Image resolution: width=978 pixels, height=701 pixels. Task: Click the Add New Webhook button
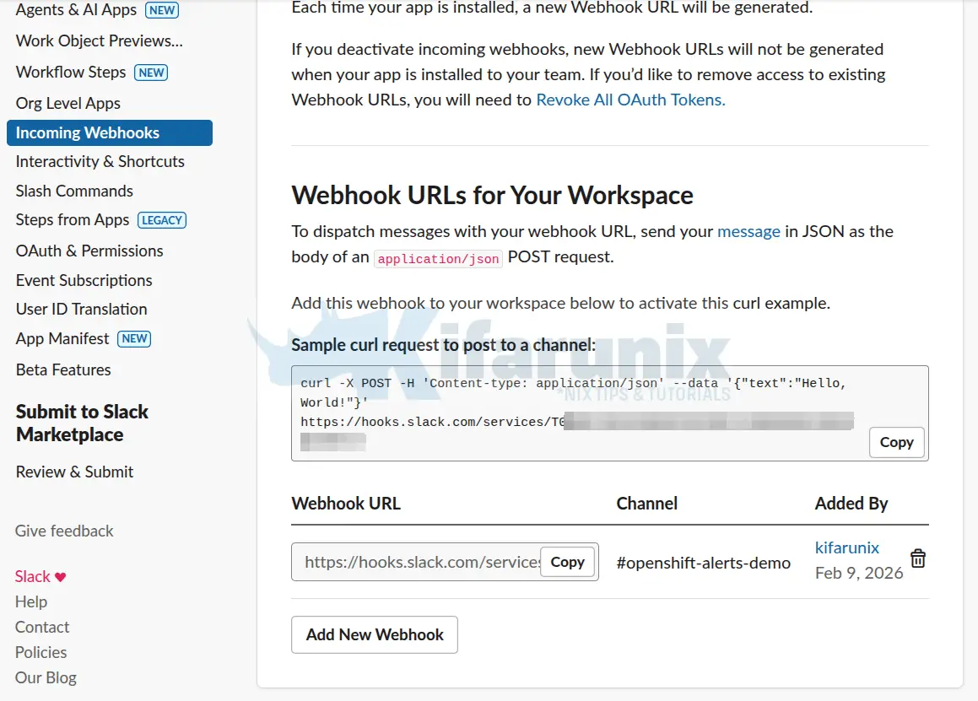pos(375,634)
